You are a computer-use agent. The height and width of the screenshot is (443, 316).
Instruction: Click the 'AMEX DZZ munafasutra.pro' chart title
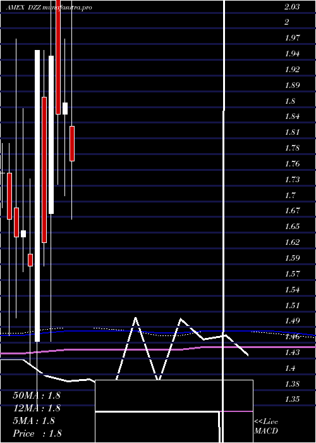tap(49, 8)
